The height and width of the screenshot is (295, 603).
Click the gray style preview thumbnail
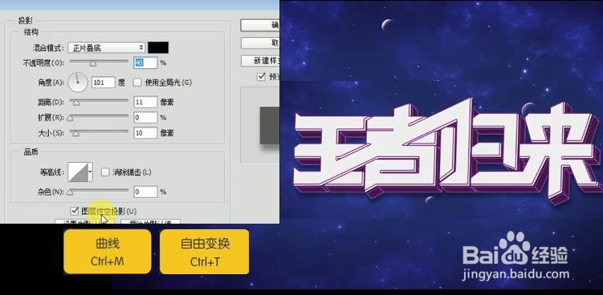coord(269,126)
